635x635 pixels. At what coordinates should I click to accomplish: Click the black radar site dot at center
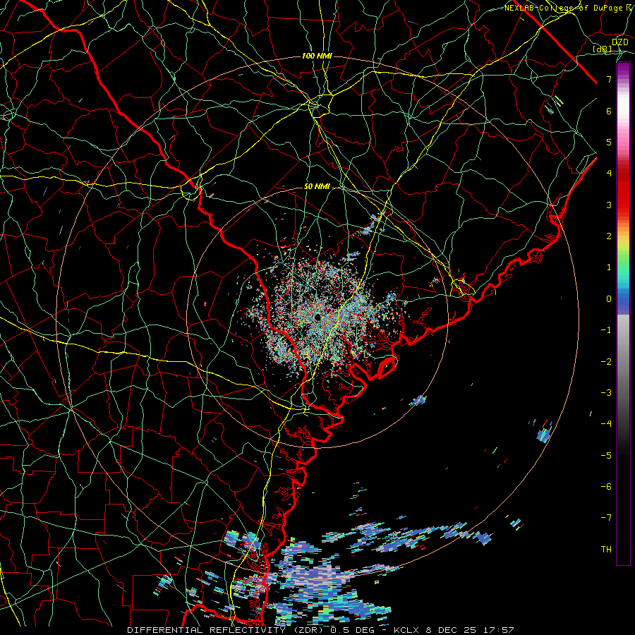tap(317, 317)
